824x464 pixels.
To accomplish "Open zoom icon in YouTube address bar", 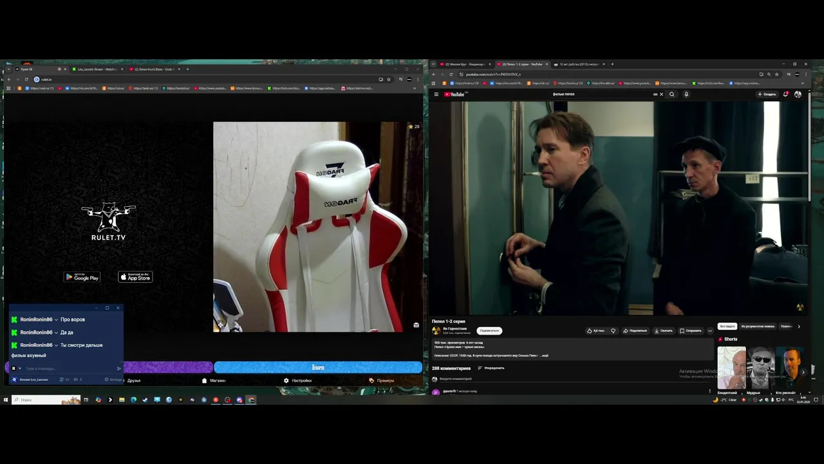I will [x=769, y=74].
